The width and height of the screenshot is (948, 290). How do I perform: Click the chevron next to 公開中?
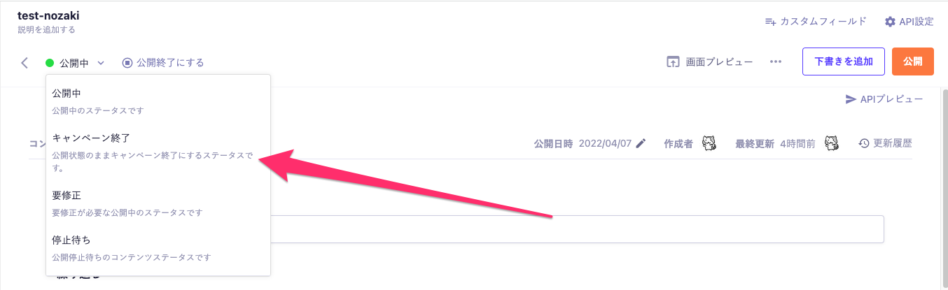click(101, 63)
